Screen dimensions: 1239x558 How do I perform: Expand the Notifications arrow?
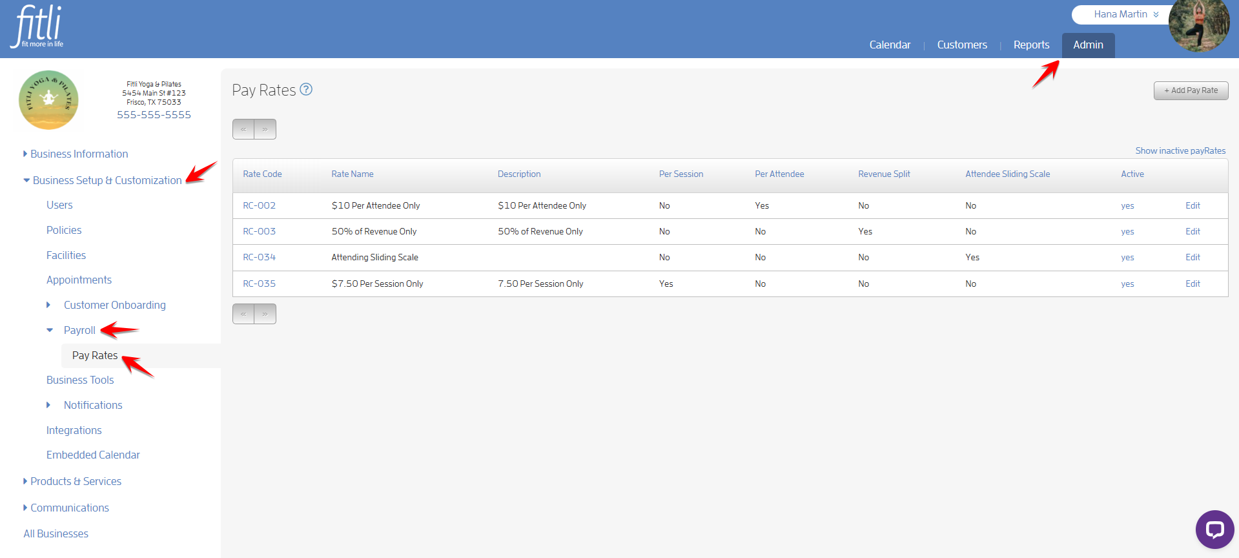pyautogui.click(x=48, y=405)
